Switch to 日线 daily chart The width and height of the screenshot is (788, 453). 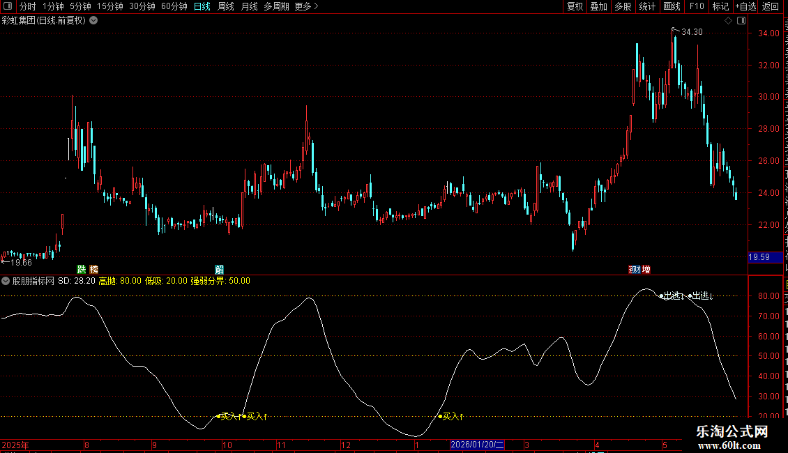point(202,6)
